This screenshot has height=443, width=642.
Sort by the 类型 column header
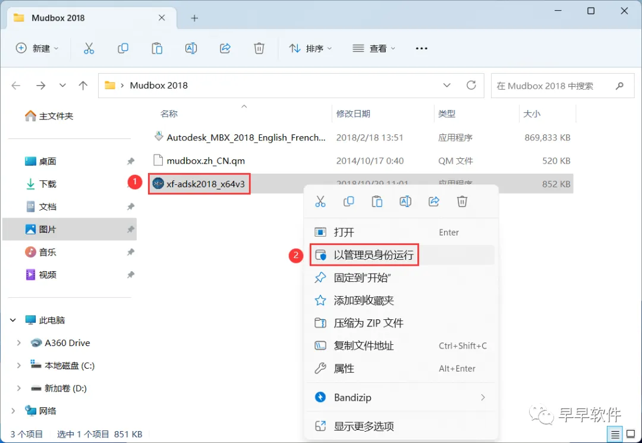point(446,114)
